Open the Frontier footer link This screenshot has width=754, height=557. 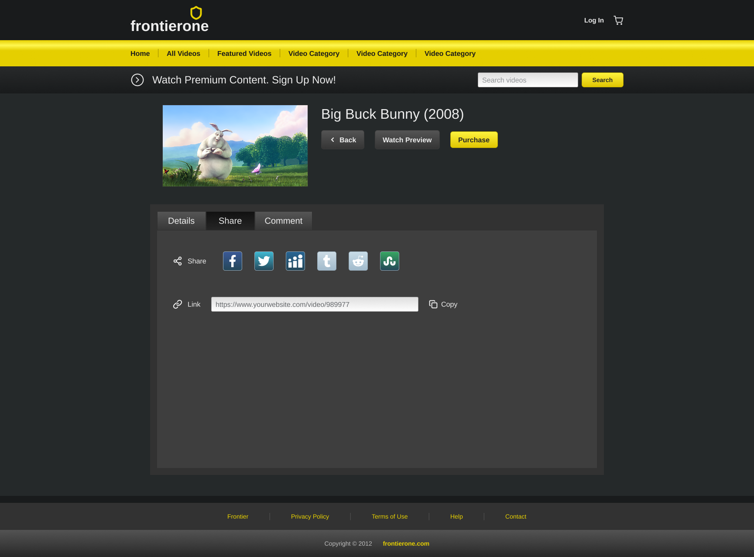coord(238,516)
